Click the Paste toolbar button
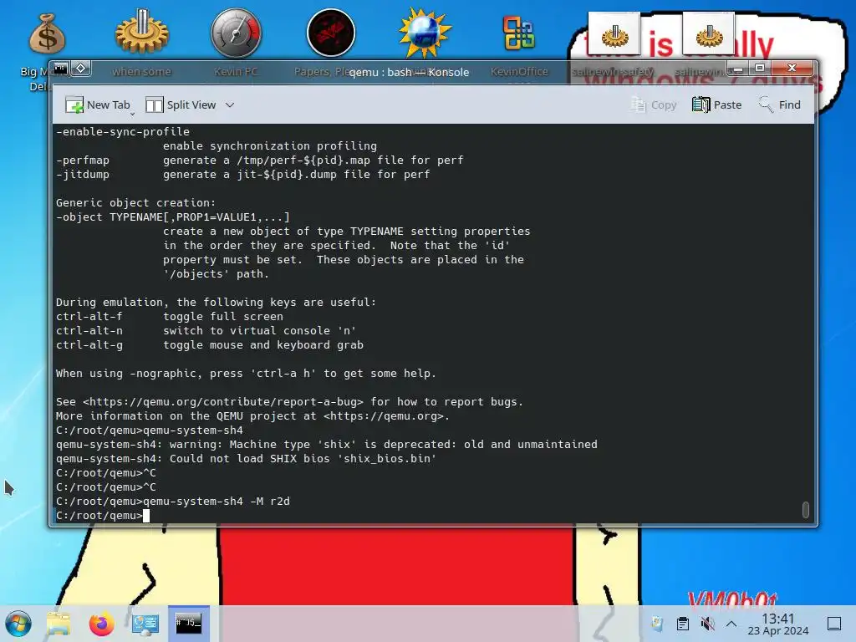 click(x=716, y=104)
